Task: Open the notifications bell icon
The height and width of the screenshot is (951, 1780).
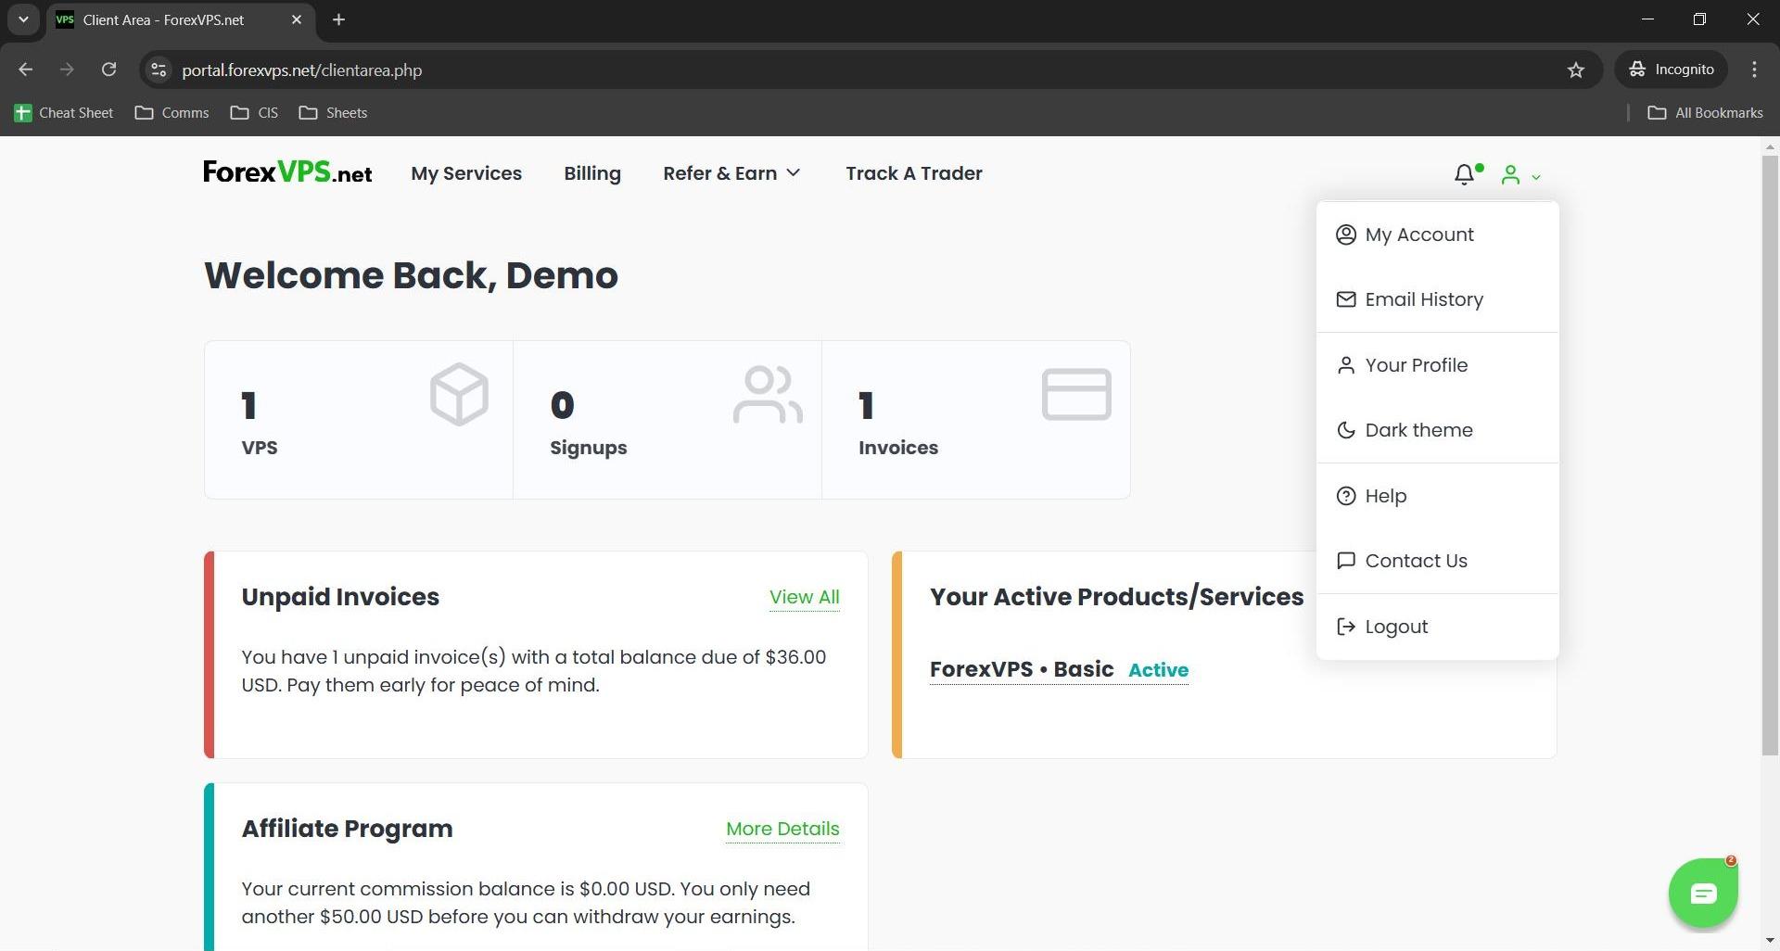Action: pyautogui.click(x=1465, y=174)
